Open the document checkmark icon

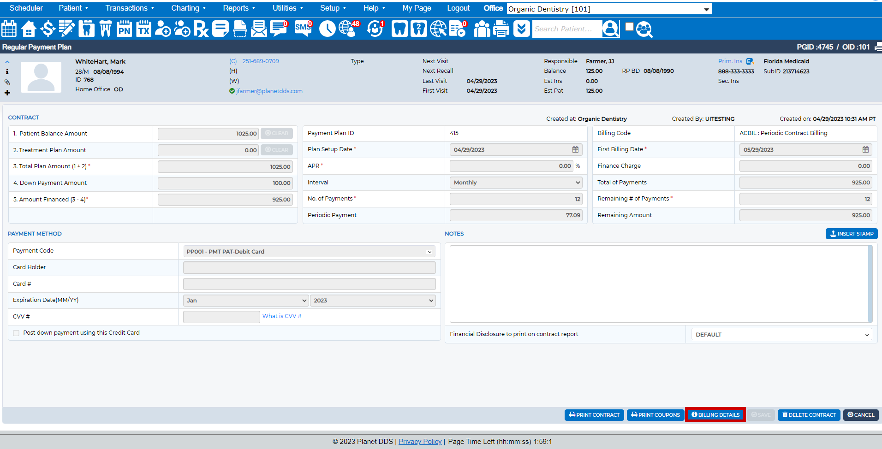[458, 29]
